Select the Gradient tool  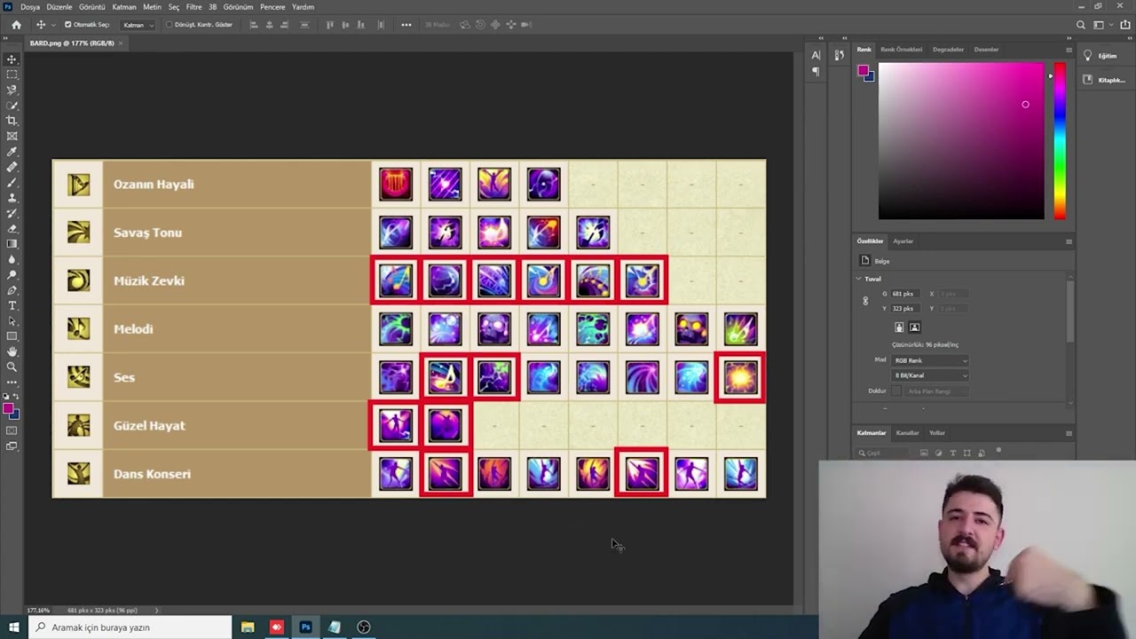pyautogui.click(x=12, y=244)
